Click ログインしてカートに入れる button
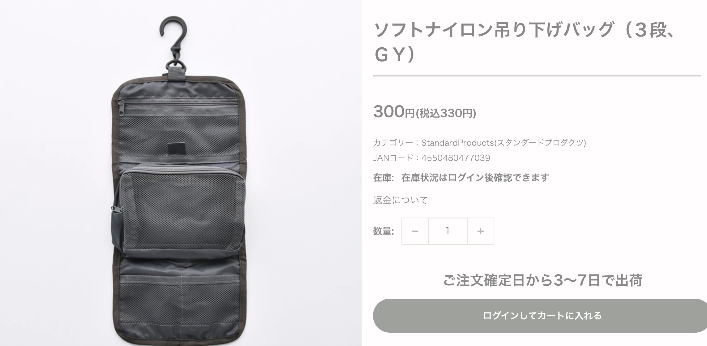 (x=540, y=316)
